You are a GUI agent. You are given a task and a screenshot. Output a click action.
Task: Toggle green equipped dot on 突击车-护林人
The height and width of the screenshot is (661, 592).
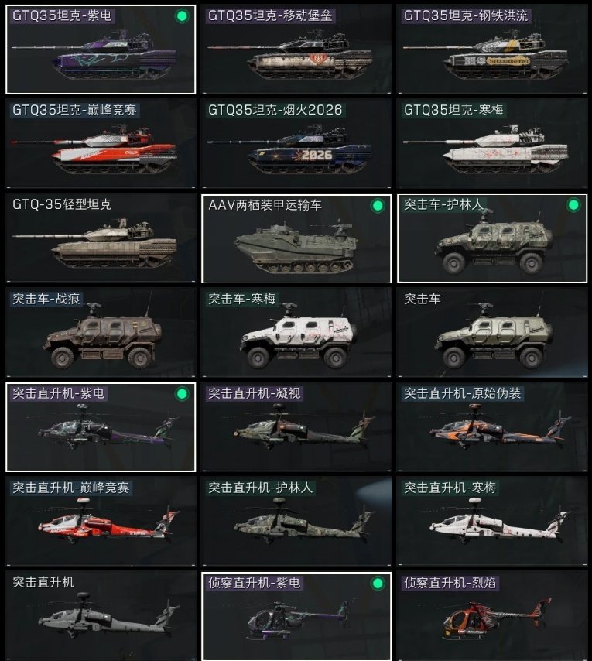point(573,205)
